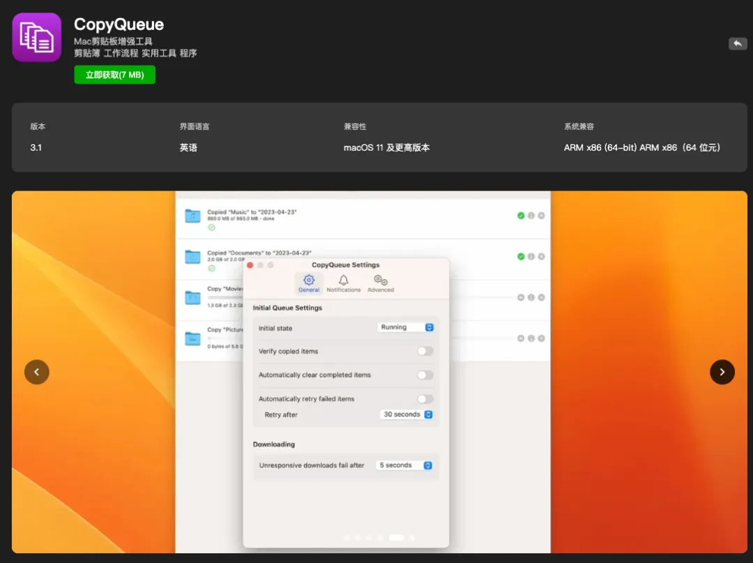This screenshot has width=753, height=563.
Task: Remove the Documents copy row with X
Action: tap(541, 257)
